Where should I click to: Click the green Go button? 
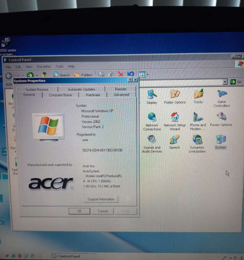click(233, 82)
